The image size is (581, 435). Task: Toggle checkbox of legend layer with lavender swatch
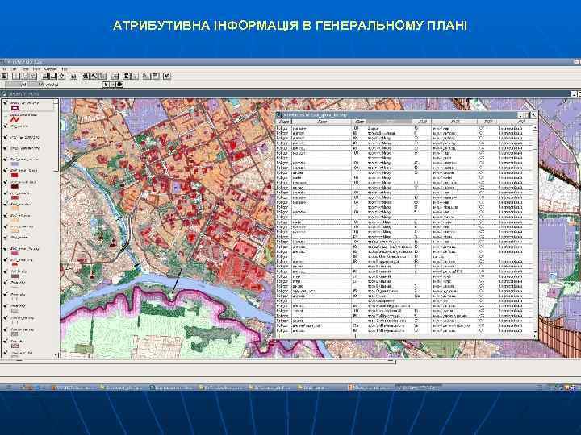coord(5,159)
